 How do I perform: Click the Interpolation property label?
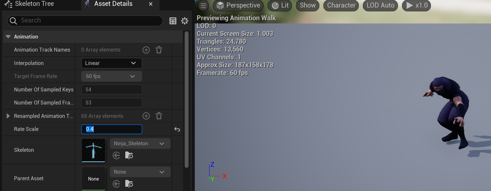click(x=29, y=63)
